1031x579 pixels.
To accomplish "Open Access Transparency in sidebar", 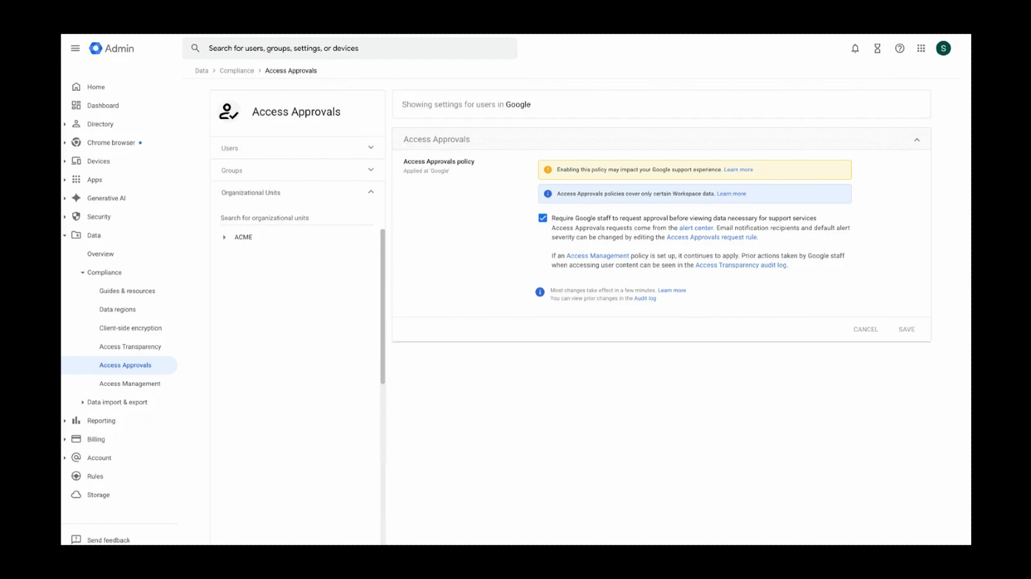I will point(130,347).
